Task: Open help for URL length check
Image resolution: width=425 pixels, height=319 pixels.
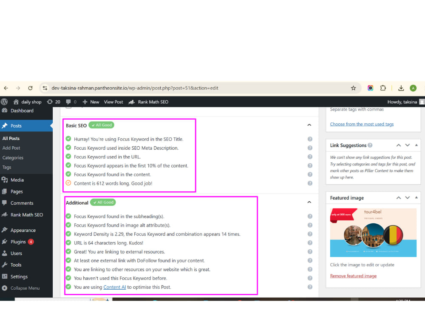Action: click(x=310, y=243)
